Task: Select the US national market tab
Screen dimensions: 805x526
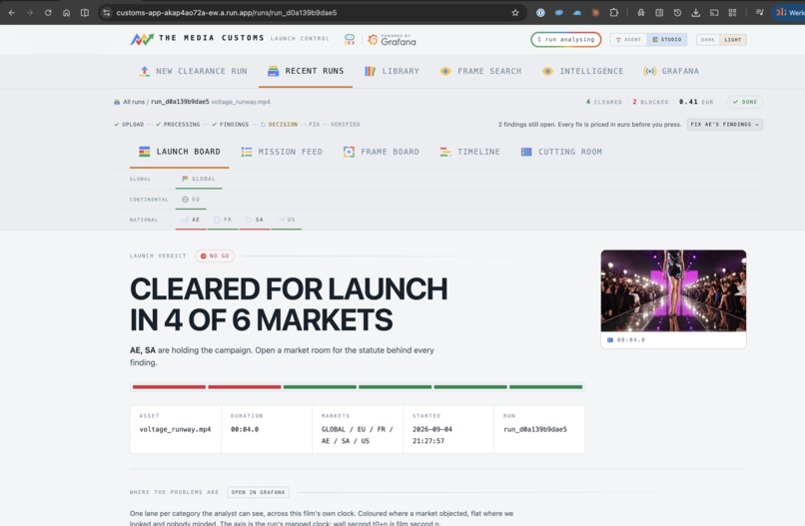Action: click(x=286, y=220)
